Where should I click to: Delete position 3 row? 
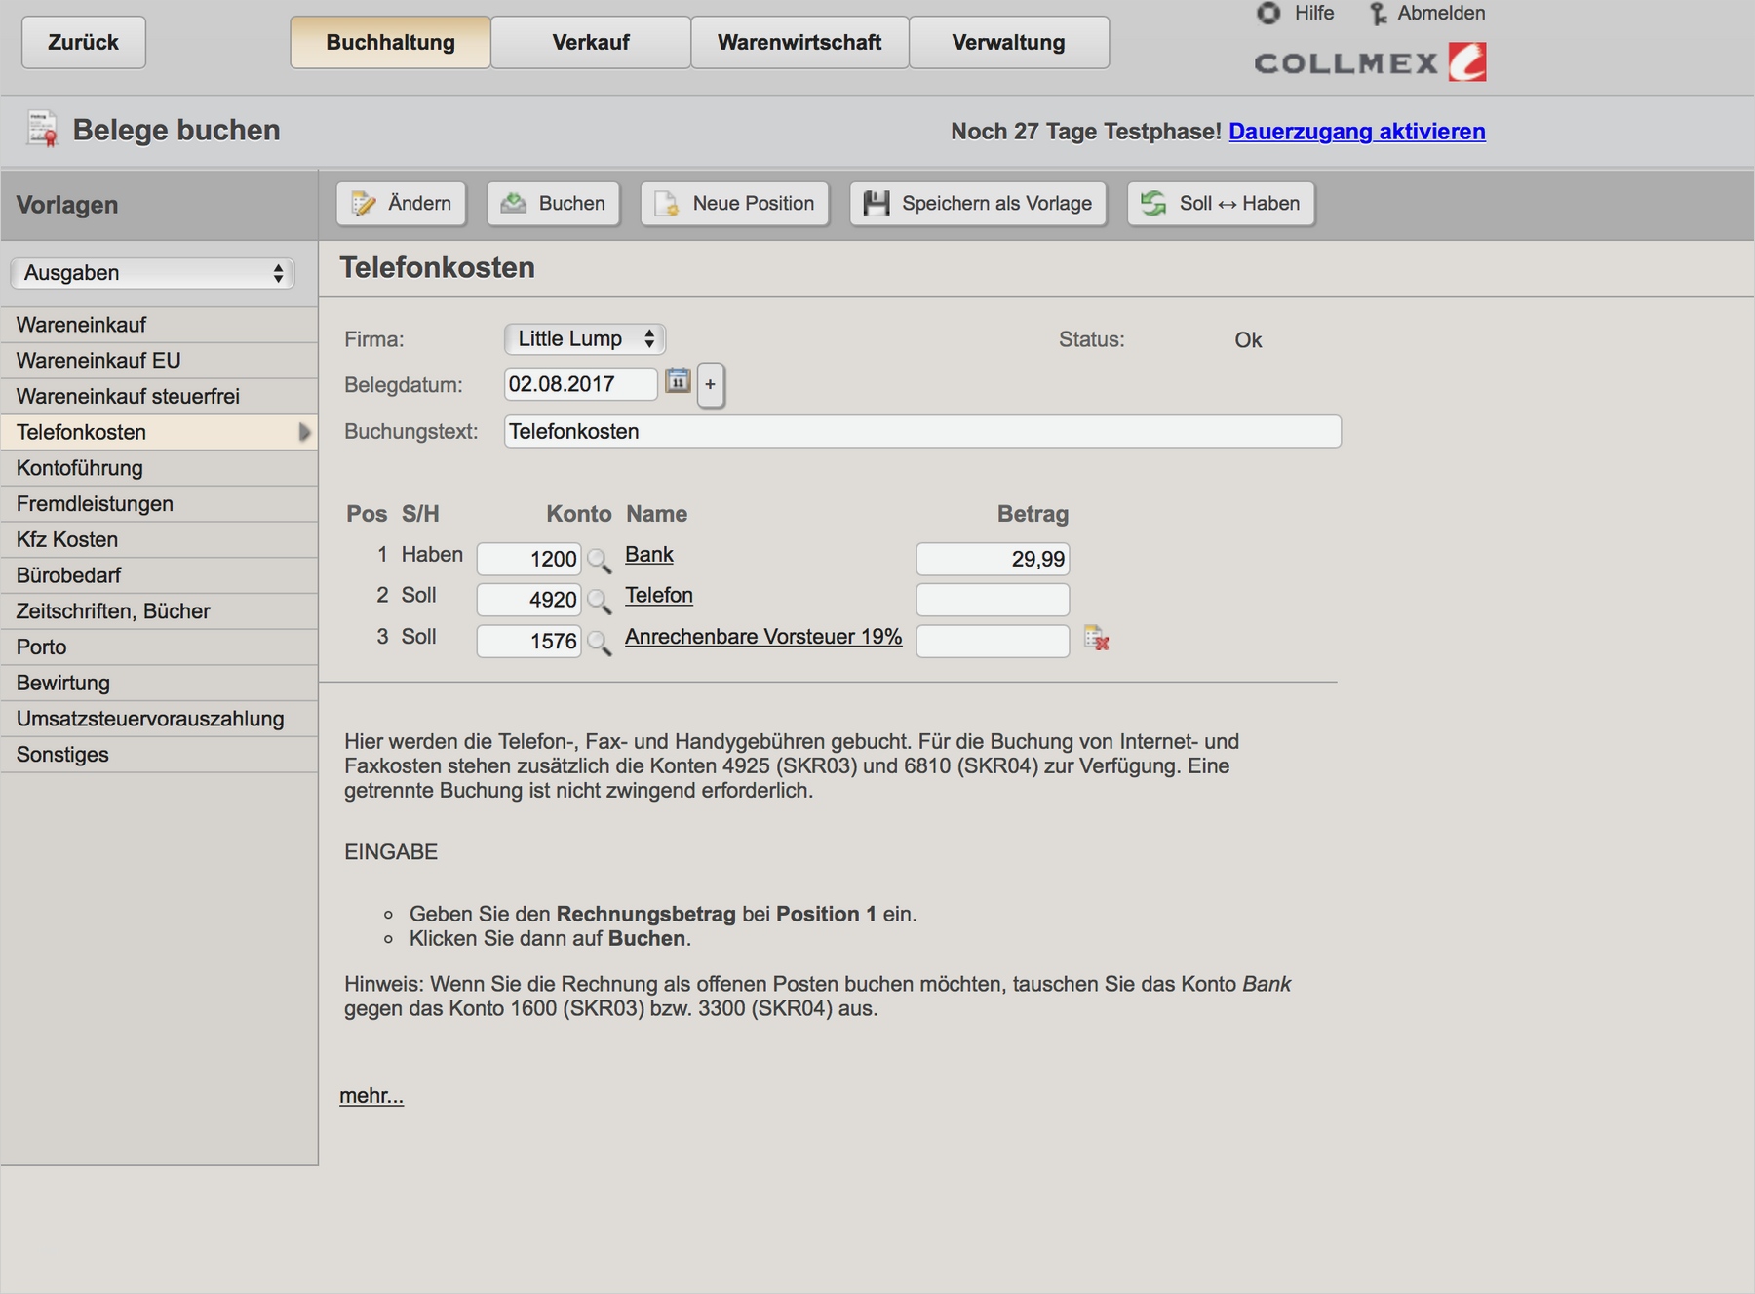click(x=1096, y=639)
